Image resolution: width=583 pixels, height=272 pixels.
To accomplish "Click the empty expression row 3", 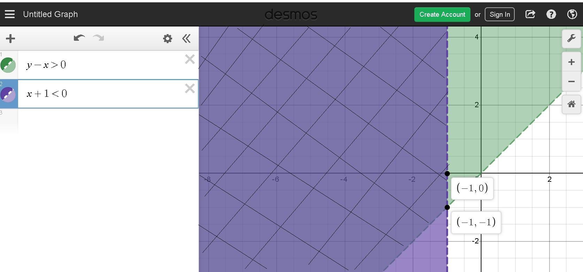I will point(108,121).
